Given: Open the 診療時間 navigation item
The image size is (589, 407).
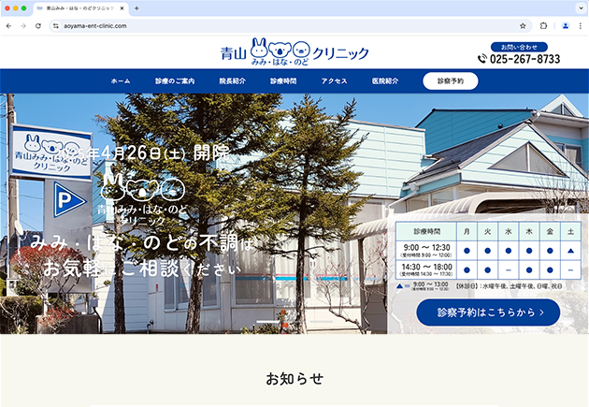Looking at the screenshot, I should click(283, 81).
